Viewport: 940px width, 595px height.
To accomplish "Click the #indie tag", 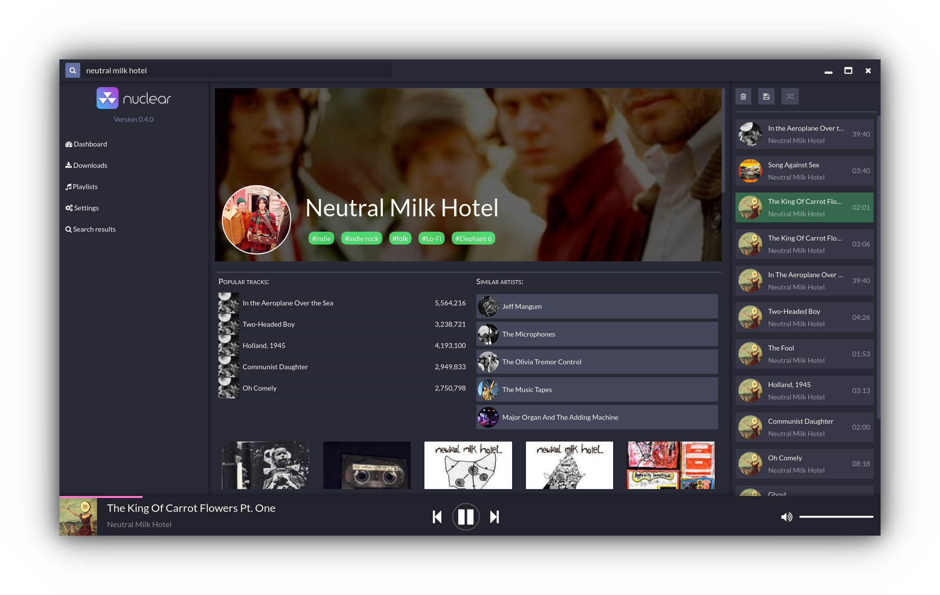I will click(321, 239).
